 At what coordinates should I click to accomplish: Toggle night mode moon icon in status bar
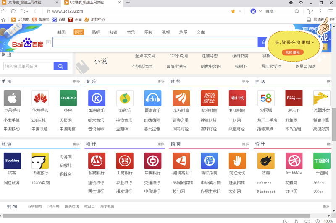286,220
